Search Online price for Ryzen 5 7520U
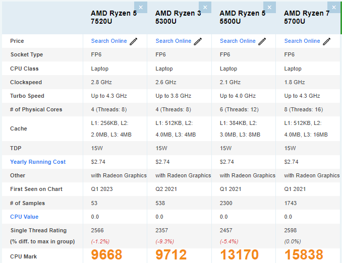Image resolution: width=342 pixels, height=263 pixels. pos(109,41)
